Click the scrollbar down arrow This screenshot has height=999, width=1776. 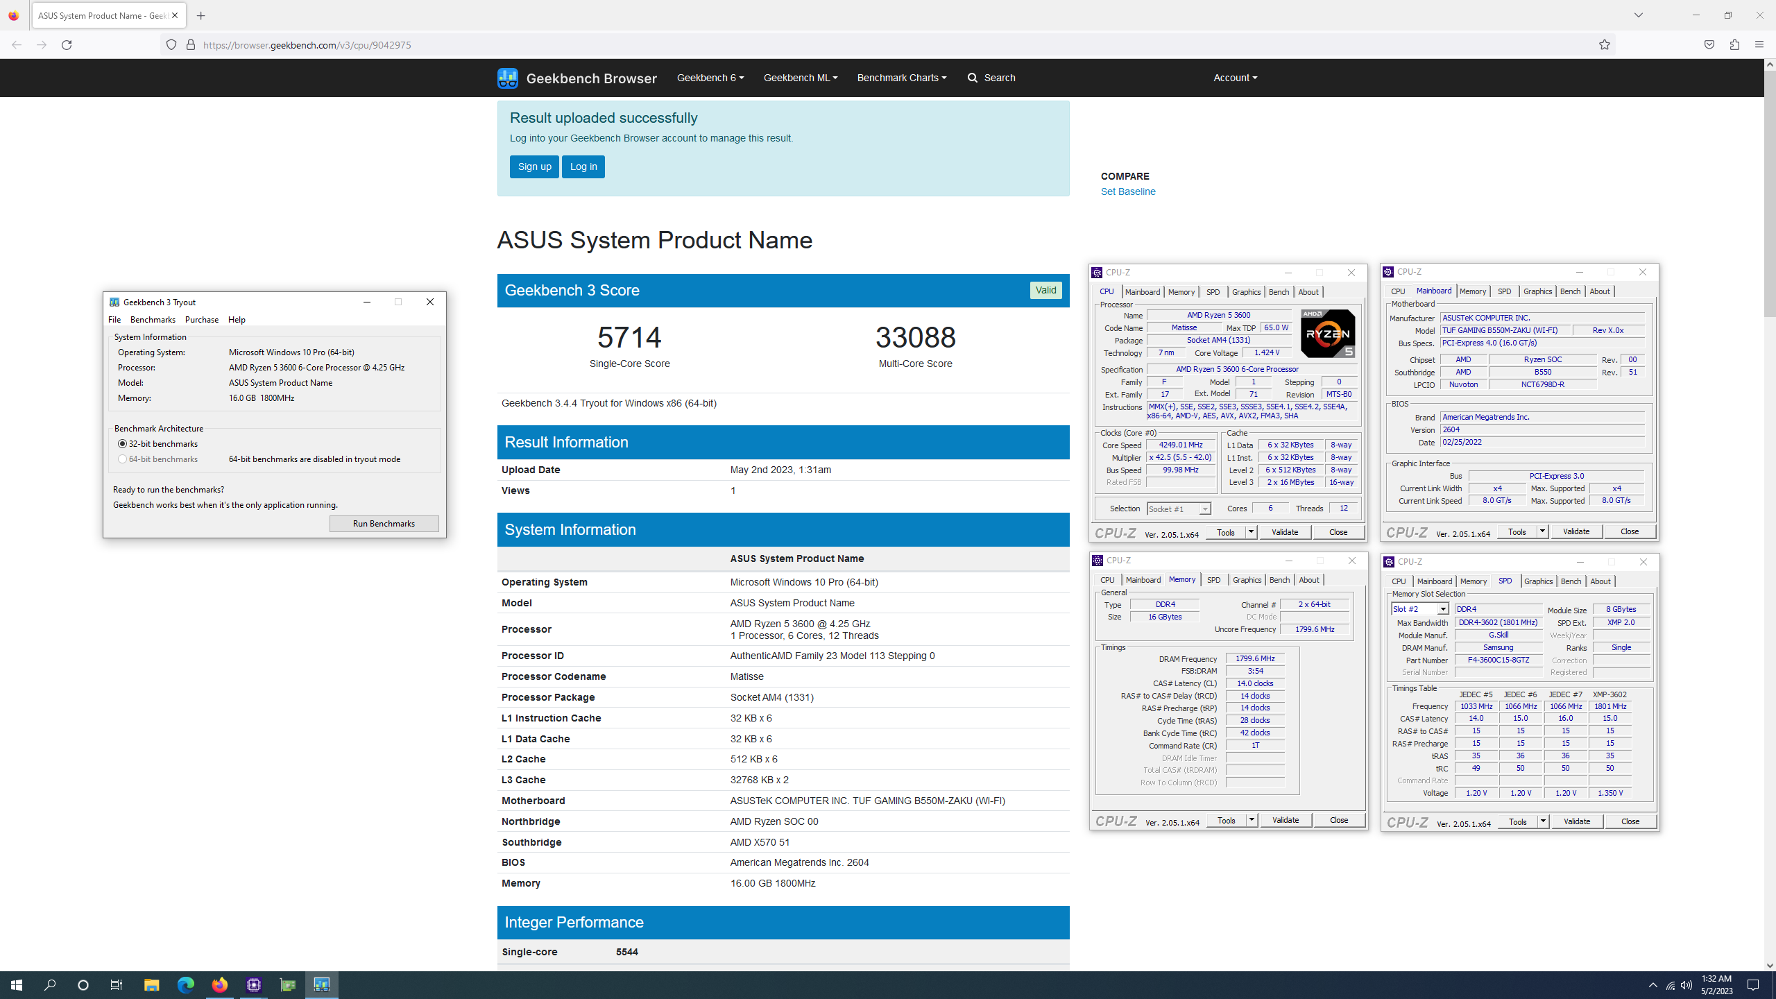(1770, 965)
